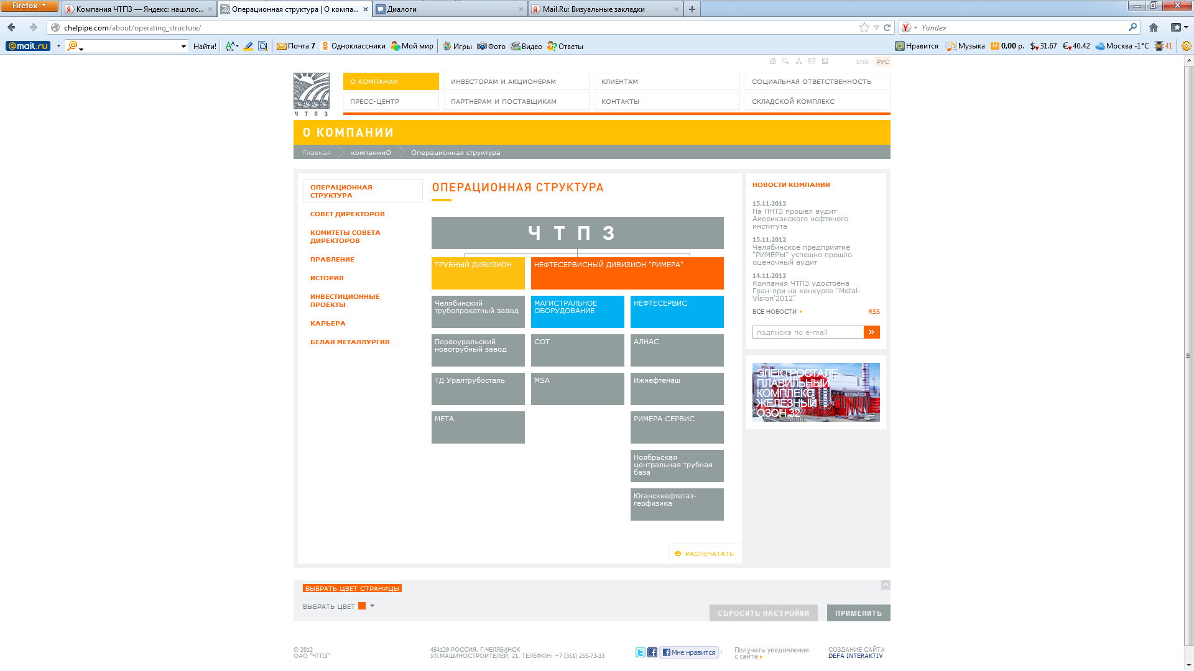Collapse the color settings panel arrow

click(886, 585)
